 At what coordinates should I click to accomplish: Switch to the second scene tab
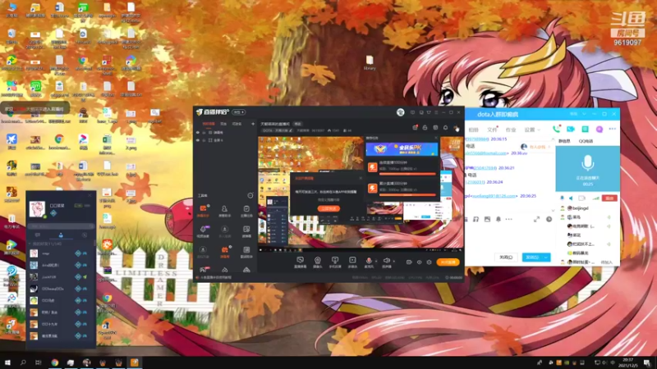tap(223, 124)
